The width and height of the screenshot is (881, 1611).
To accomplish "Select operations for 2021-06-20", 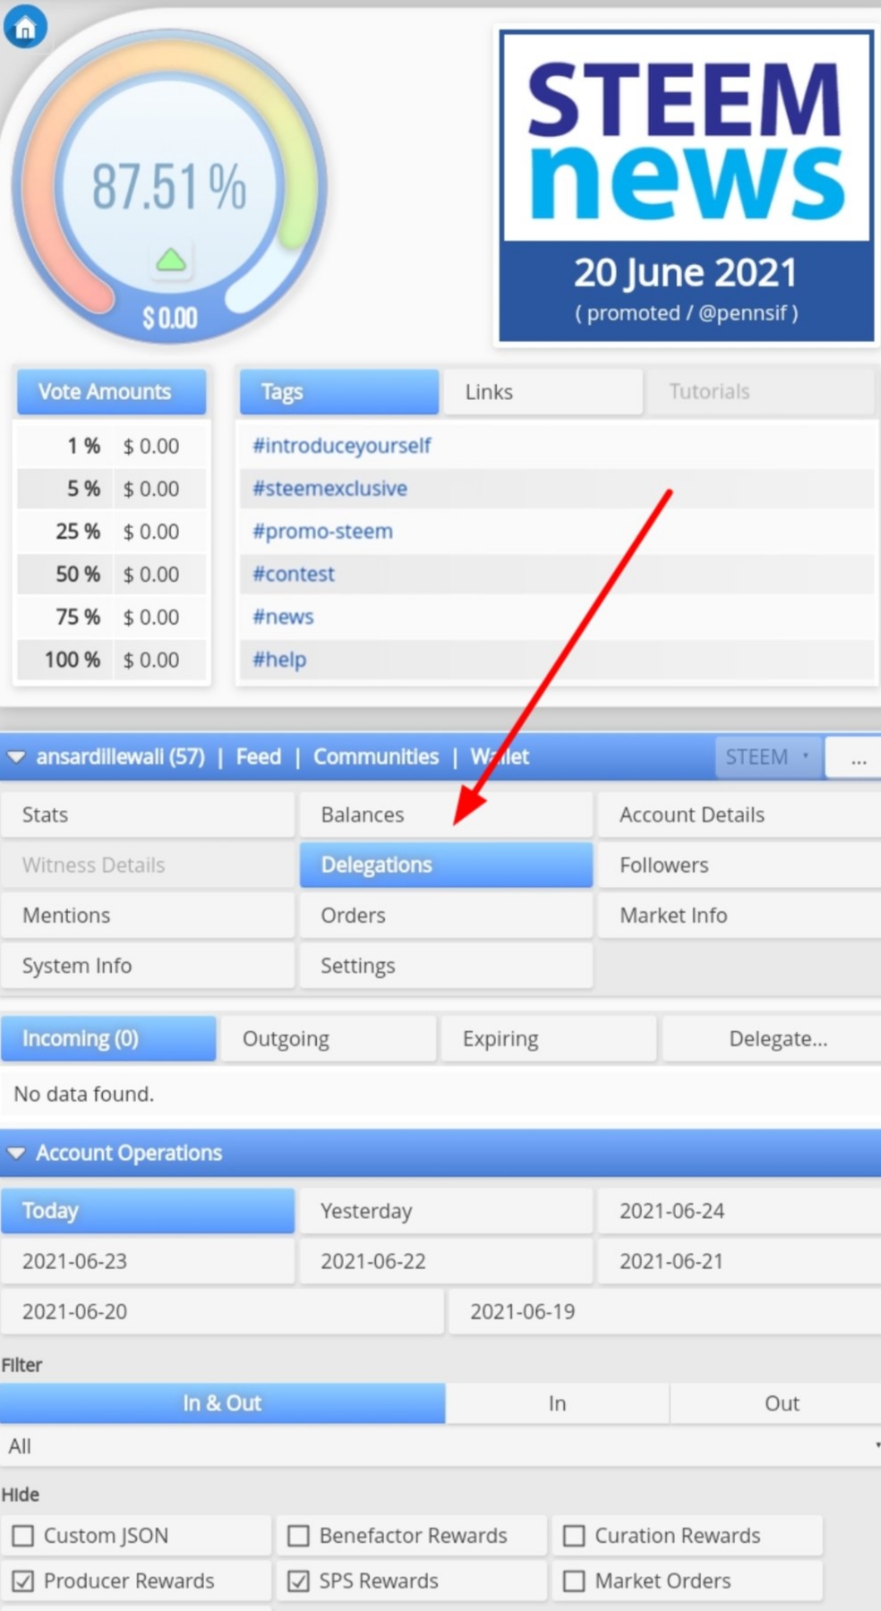I will pyautogui.click(x=222, y=1311).
